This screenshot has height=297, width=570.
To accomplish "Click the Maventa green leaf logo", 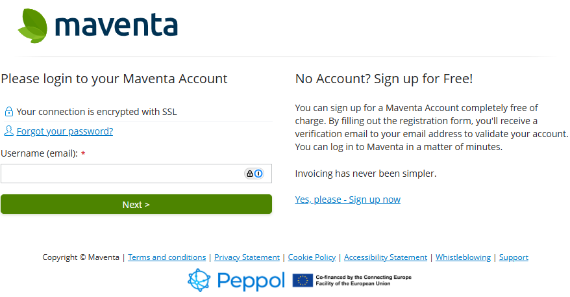I will pos(32,26).
